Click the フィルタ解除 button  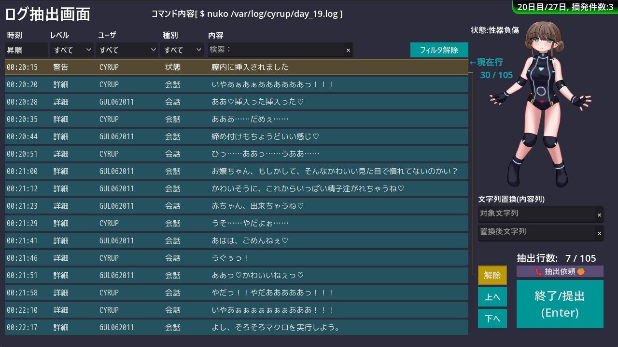coord(439,50)
